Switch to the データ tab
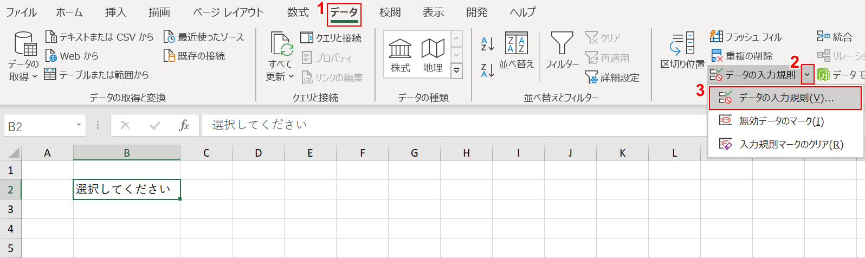 (x=344, y=13)
